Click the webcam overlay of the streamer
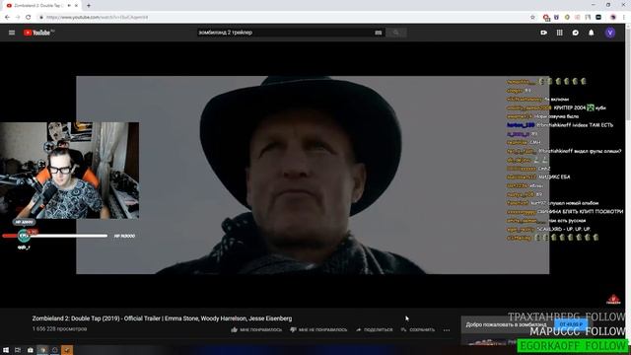The height and width of the screenshot is (355, 631). click(x=70, y=171)
